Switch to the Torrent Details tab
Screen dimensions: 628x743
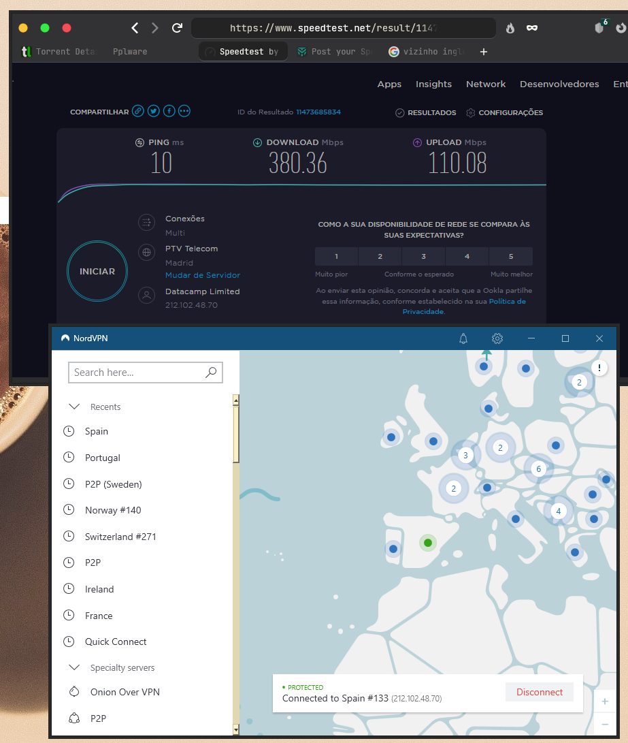[59, 52]
